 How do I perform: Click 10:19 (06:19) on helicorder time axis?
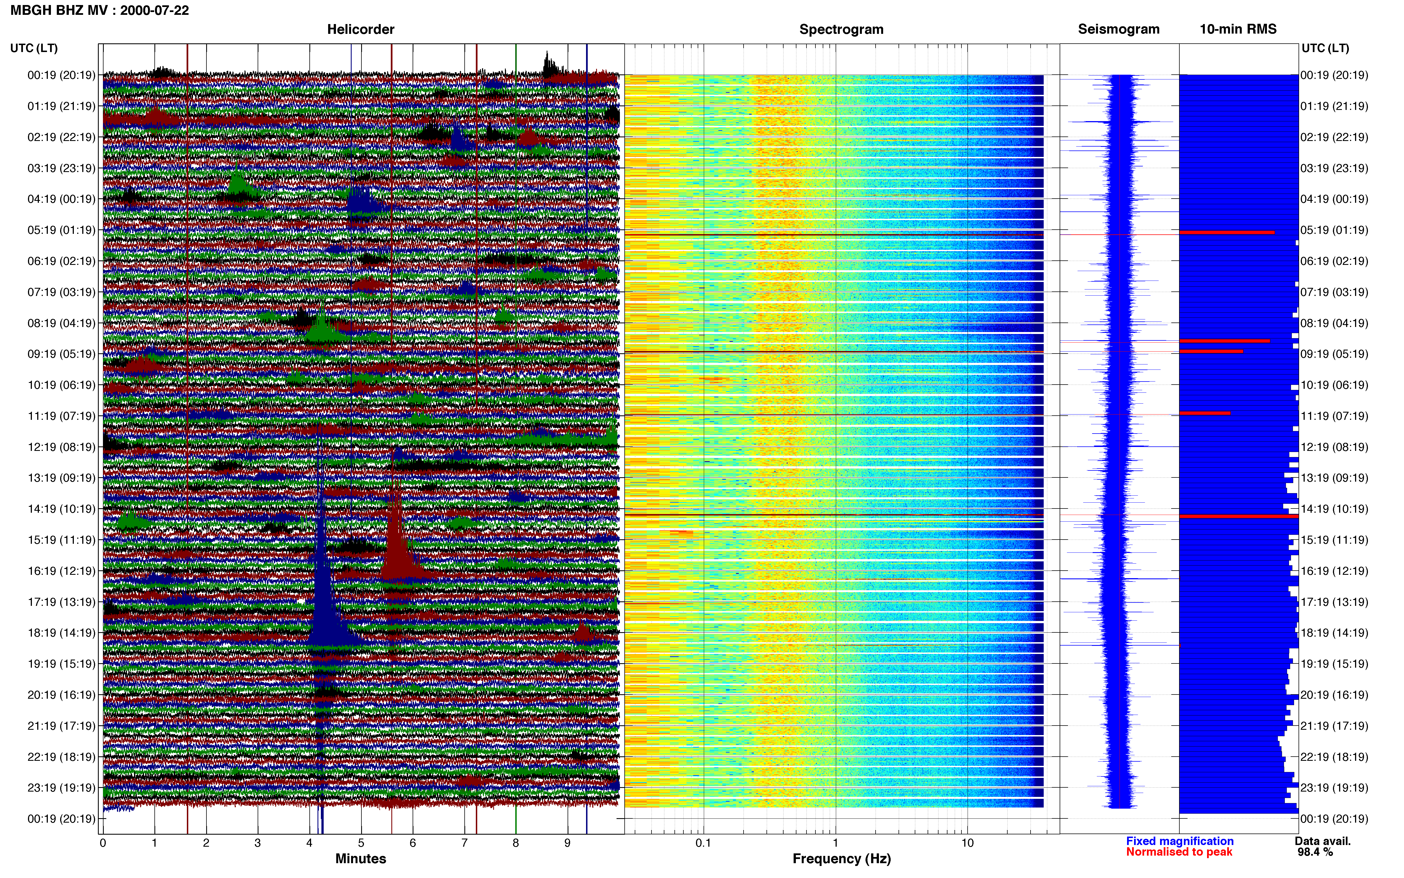pos(61,385)
